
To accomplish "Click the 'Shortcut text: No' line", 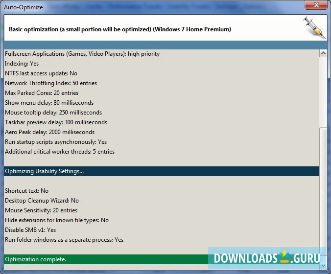I will click(x=26, y=191).
